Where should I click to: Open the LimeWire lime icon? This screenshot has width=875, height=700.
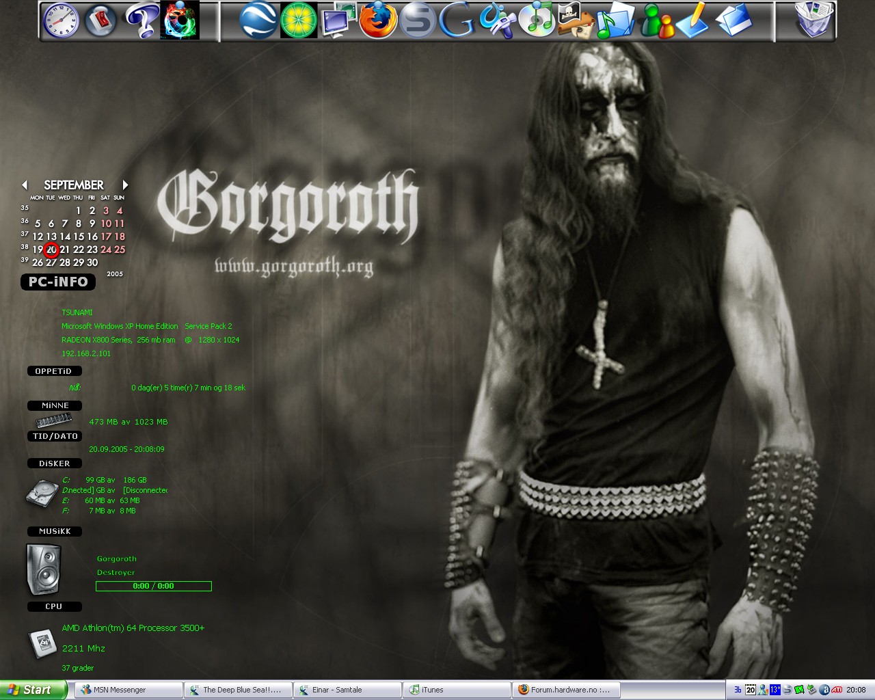(299, 21)
